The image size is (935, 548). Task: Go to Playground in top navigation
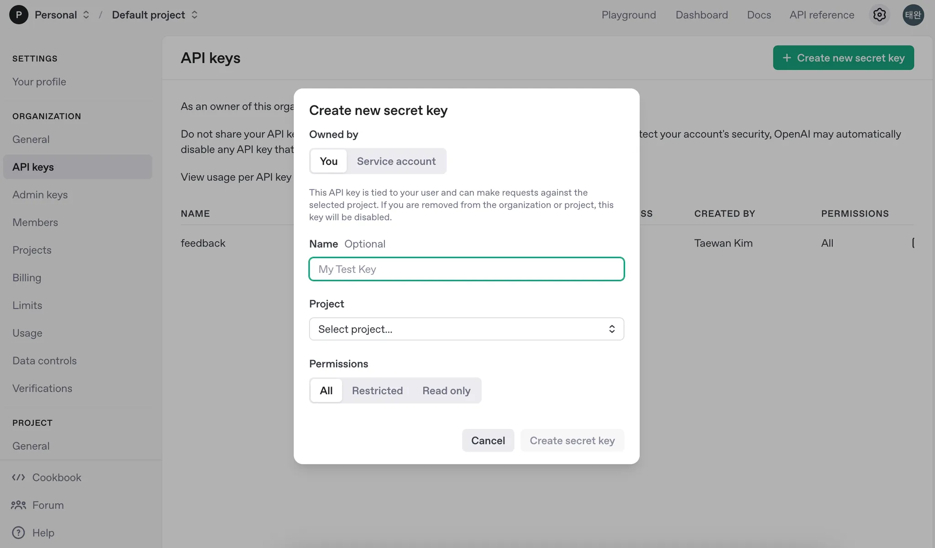coord(628,15)
